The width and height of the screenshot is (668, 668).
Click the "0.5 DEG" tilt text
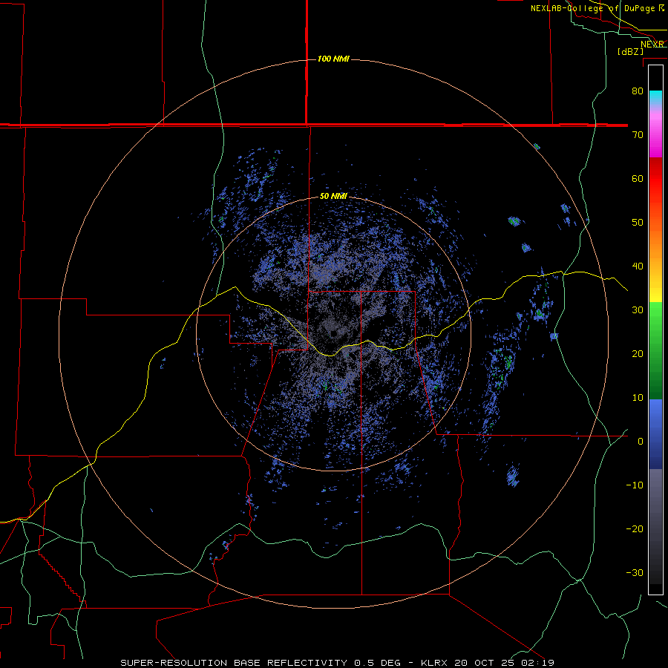coord(378,663)
